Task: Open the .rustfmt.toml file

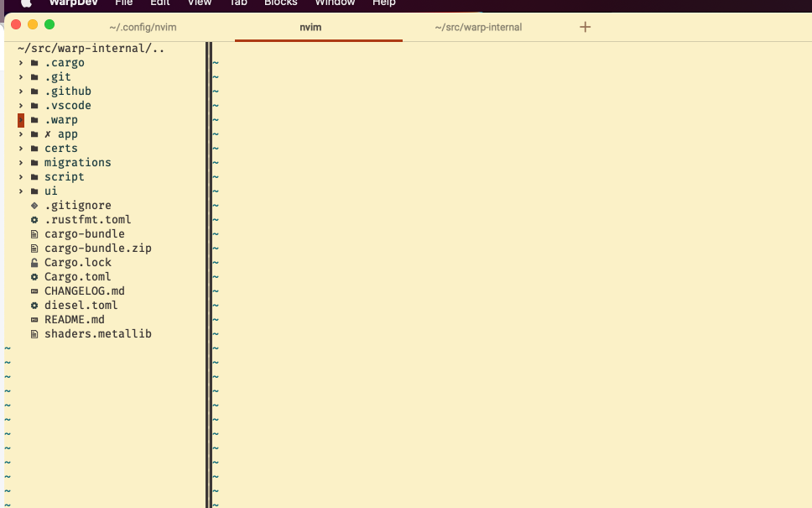Action: [x=87, y=219]
